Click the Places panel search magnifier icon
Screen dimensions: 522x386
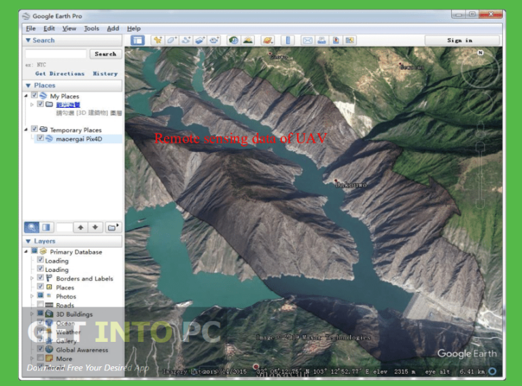pyautogui.click(x=32, y=227)
